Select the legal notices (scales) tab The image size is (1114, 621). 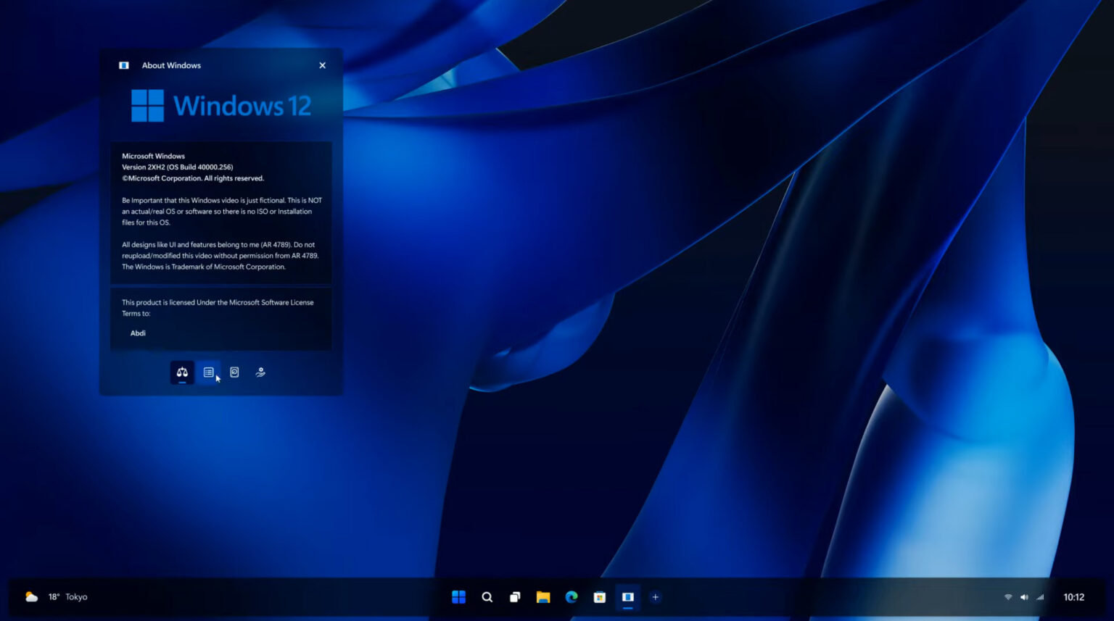(x=181, y=372)
